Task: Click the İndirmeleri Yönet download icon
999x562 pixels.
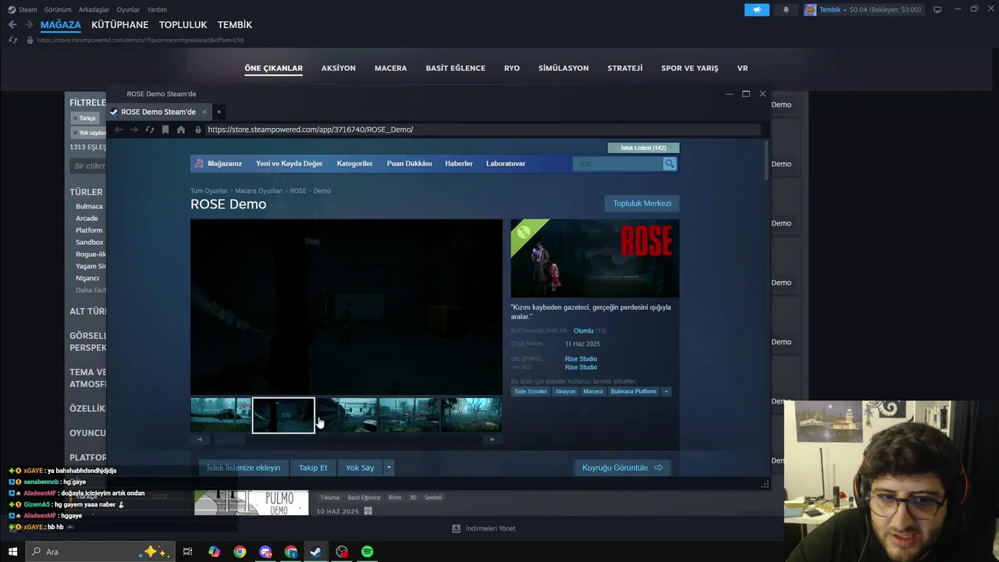Action: point(457,528)
